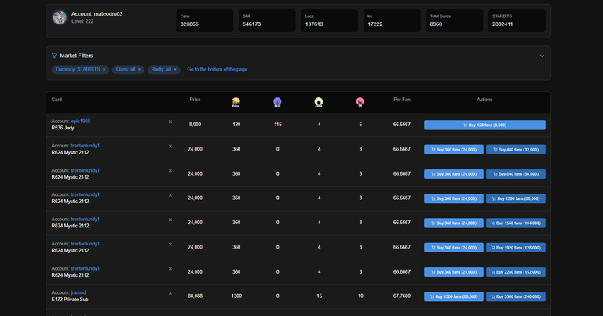Click the Skill stat value 546173
The image size is (603, 316).
coord(251,24)
